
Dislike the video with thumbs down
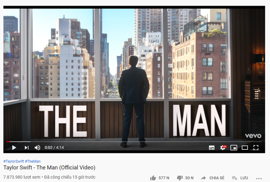[180, 178]
